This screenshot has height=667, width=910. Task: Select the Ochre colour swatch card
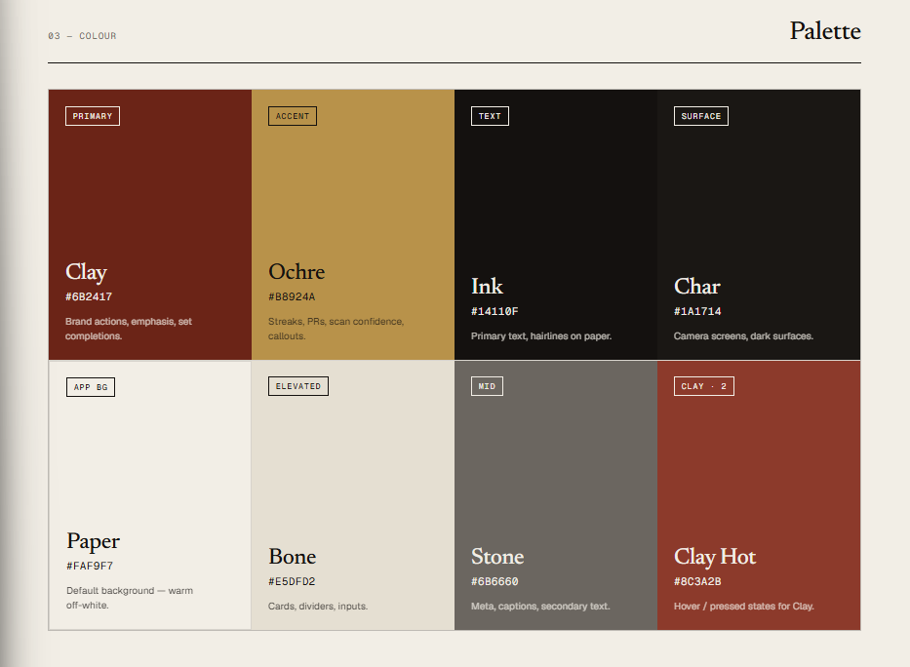pos(353,224)
